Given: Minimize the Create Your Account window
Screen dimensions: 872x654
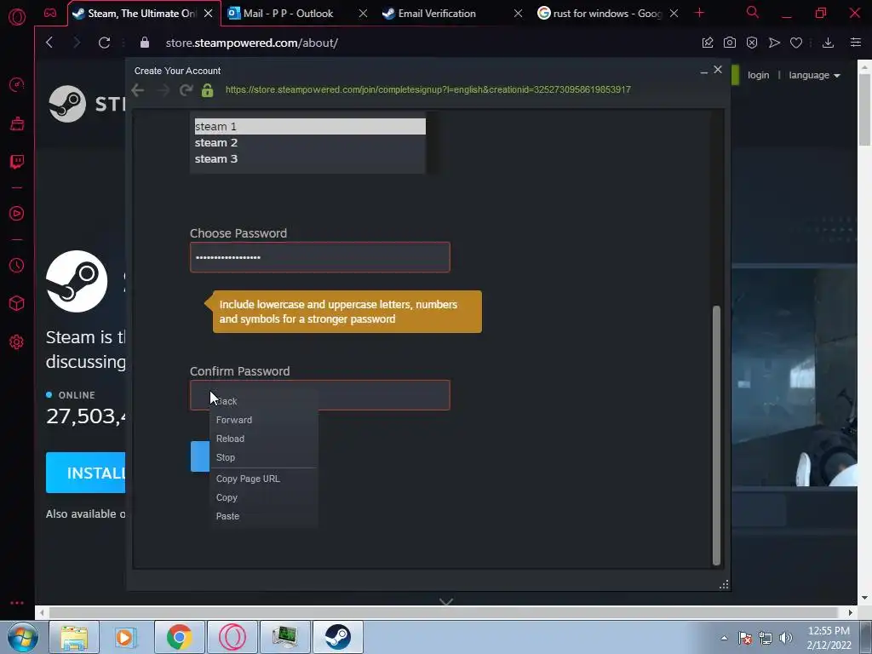Looking at the screenshot, I should pyautogui.click(x=704, y=72).
